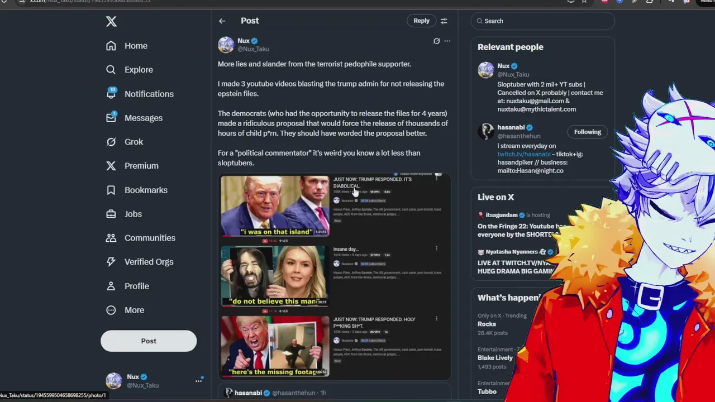This screenshot has height=402, width=715.
Task: Click the search magnifier icon
Action: tap(479, 21)
